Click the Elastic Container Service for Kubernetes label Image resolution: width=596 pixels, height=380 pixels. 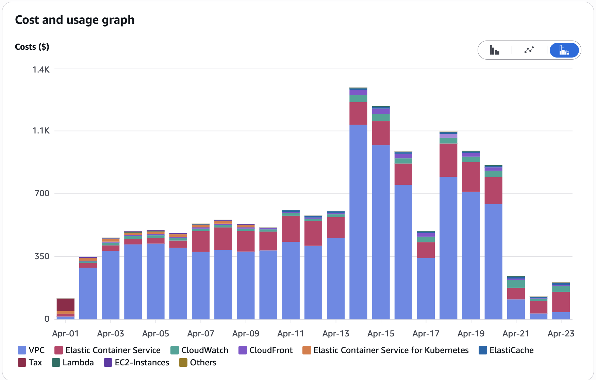(391, 350)
